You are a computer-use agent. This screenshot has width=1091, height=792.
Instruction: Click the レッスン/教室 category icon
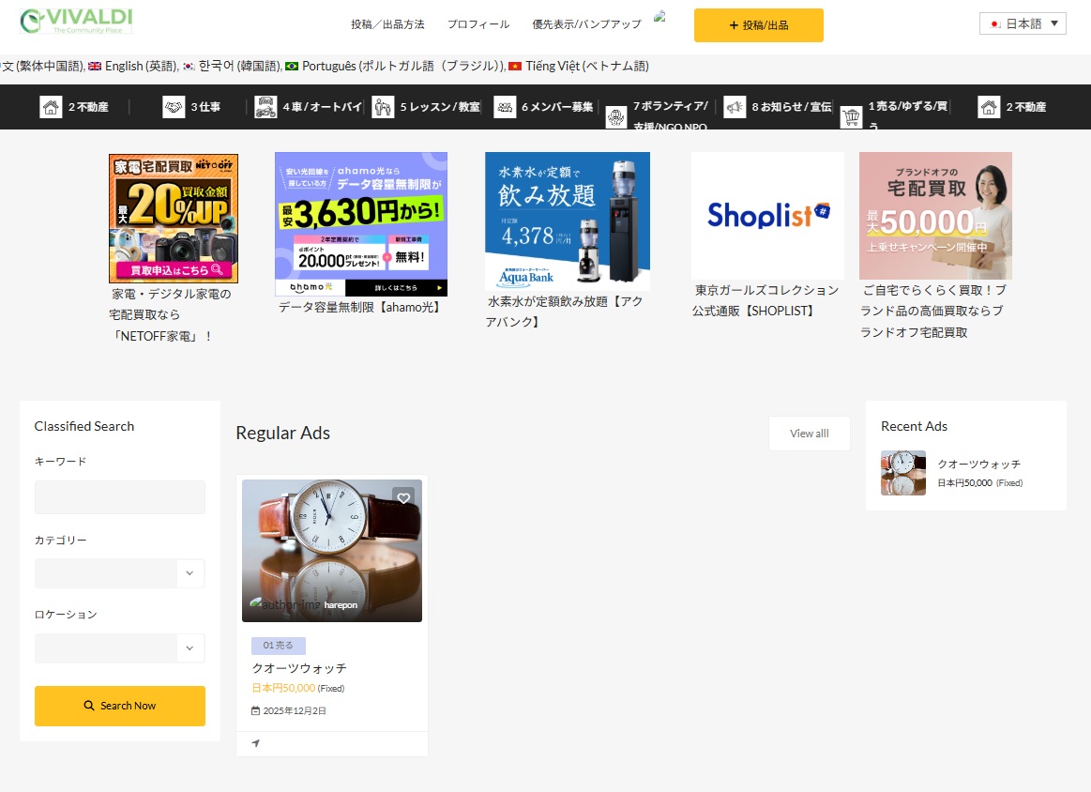click(383, 107)
